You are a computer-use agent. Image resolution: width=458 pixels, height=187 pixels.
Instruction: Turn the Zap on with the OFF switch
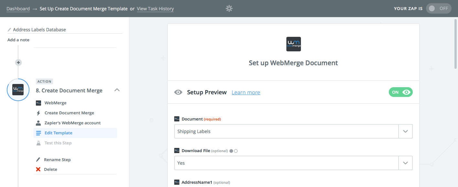click(439, 9)
